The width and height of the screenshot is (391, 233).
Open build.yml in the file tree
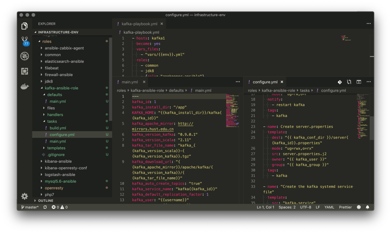pyautogui.click(x=58, y=128)
